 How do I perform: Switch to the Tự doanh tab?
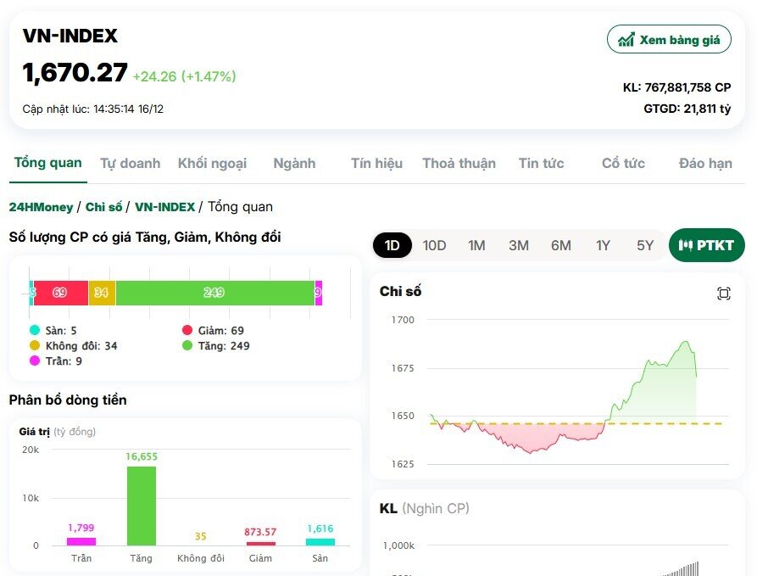click(x=130, y=163)
